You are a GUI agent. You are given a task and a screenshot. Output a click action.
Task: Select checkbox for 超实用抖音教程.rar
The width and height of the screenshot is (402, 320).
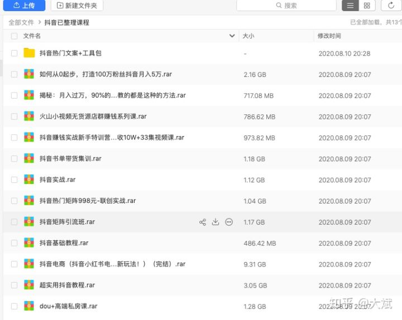click(x=15, y=285)
